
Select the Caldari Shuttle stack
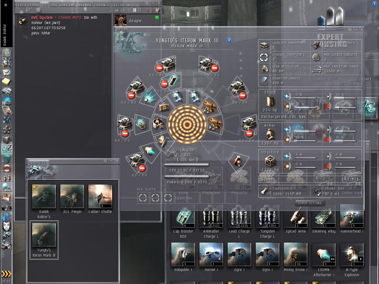coord(100,199)
